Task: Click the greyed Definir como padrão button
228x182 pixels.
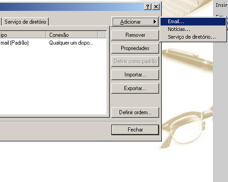Action: 135,61
